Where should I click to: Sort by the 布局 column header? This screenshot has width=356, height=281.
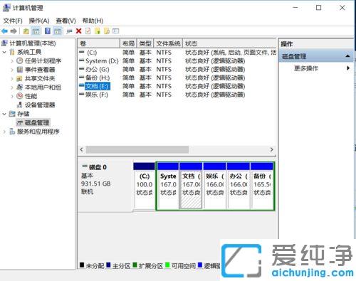[x=128, y=43]
